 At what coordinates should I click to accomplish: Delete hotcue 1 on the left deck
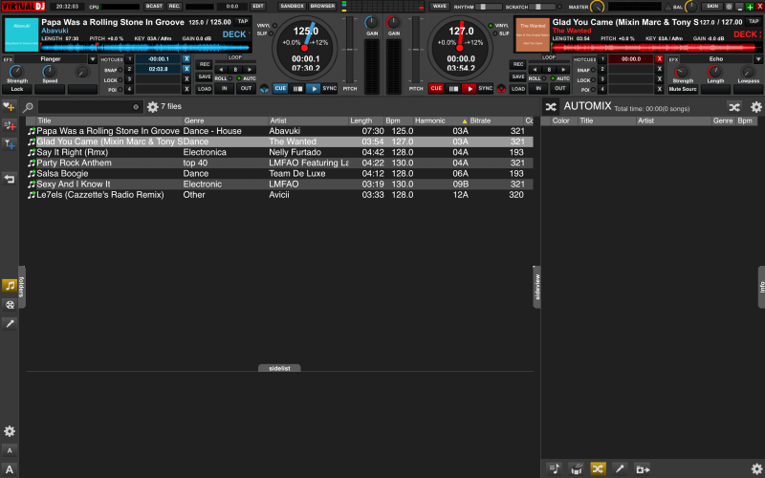pyautogui.click(x=186, y=59)
